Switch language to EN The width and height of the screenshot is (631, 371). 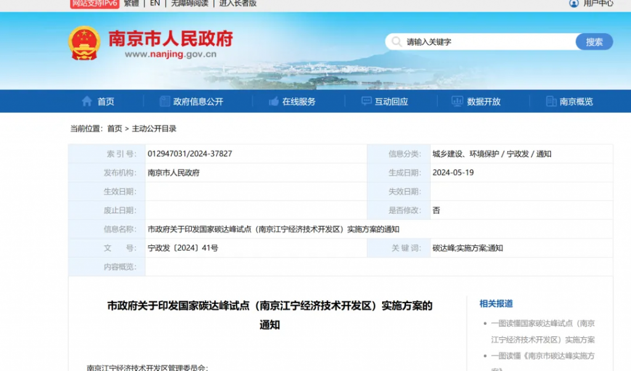click(155, 3)
